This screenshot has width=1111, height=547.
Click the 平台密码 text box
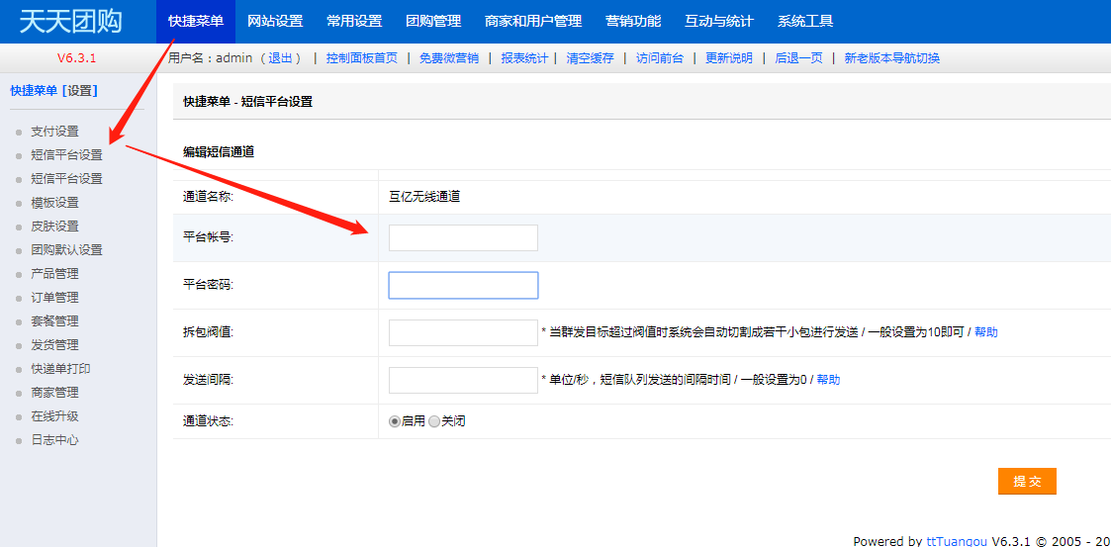[463, 286]
